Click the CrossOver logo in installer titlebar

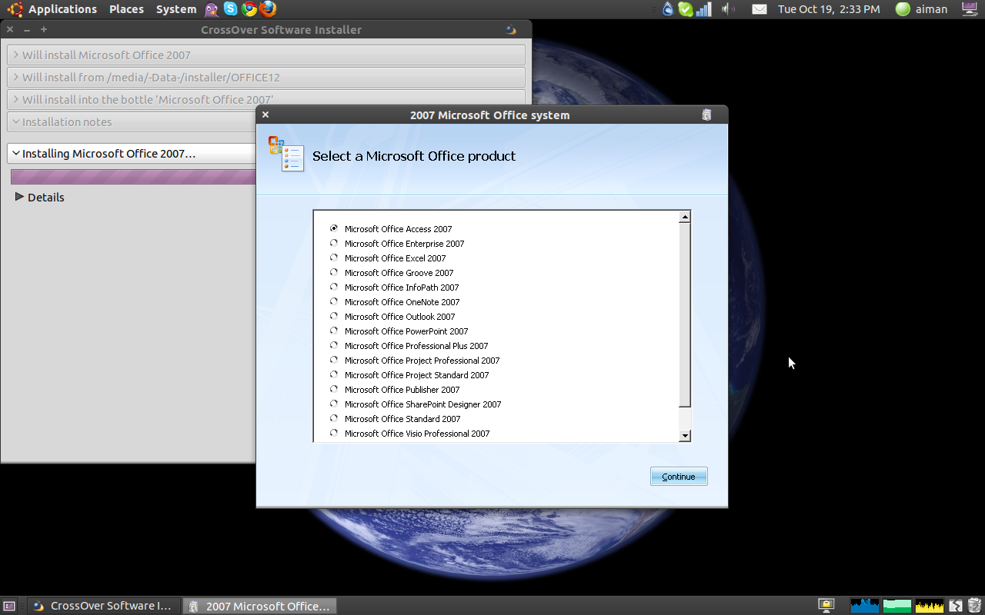coord(511,30)
